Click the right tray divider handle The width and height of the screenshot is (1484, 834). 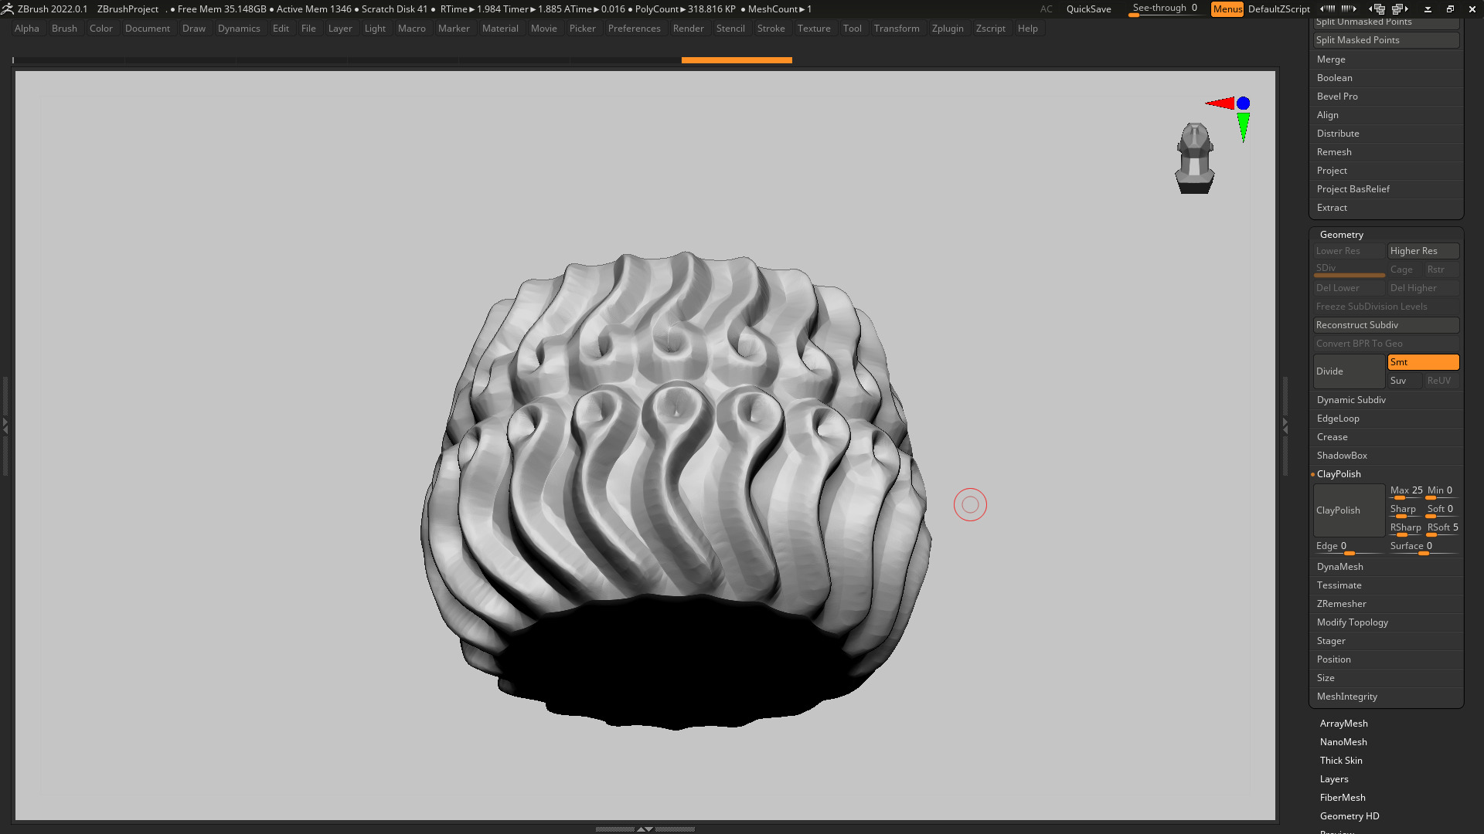point(1285,425)
